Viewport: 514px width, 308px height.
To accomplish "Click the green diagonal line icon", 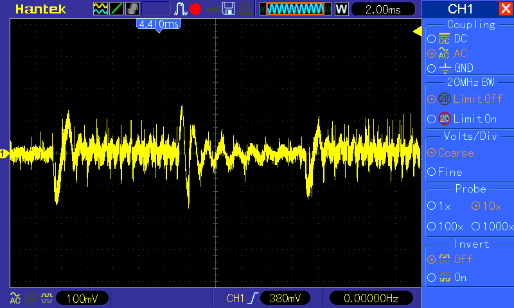I will pos(116,9).
